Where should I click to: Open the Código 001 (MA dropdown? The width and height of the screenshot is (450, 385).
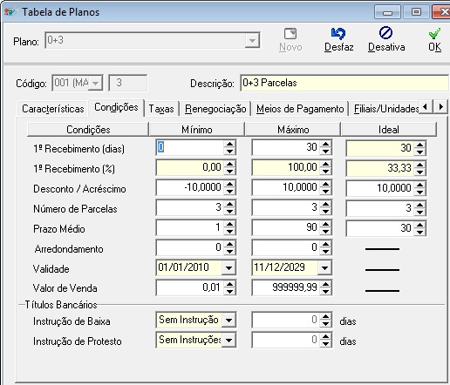(95, 84)
